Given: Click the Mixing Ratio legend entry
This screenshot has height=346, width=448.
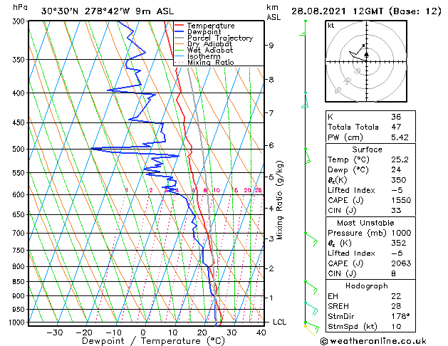Looking at the screenshot, I should [204, 63].
